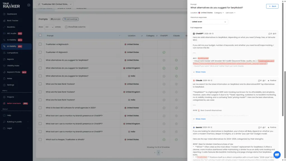Click the Notes sidebar icon
Viewport: 286px width, 161px height.
pos(4,79)
